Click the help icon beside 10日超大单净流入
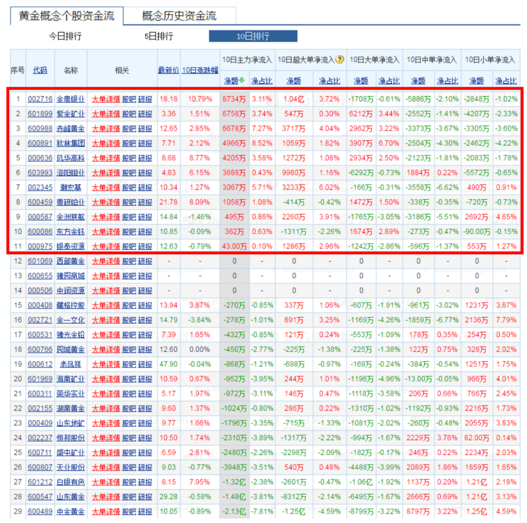The image size is (527, 523). pyautogui.click(x=340, y=60)
